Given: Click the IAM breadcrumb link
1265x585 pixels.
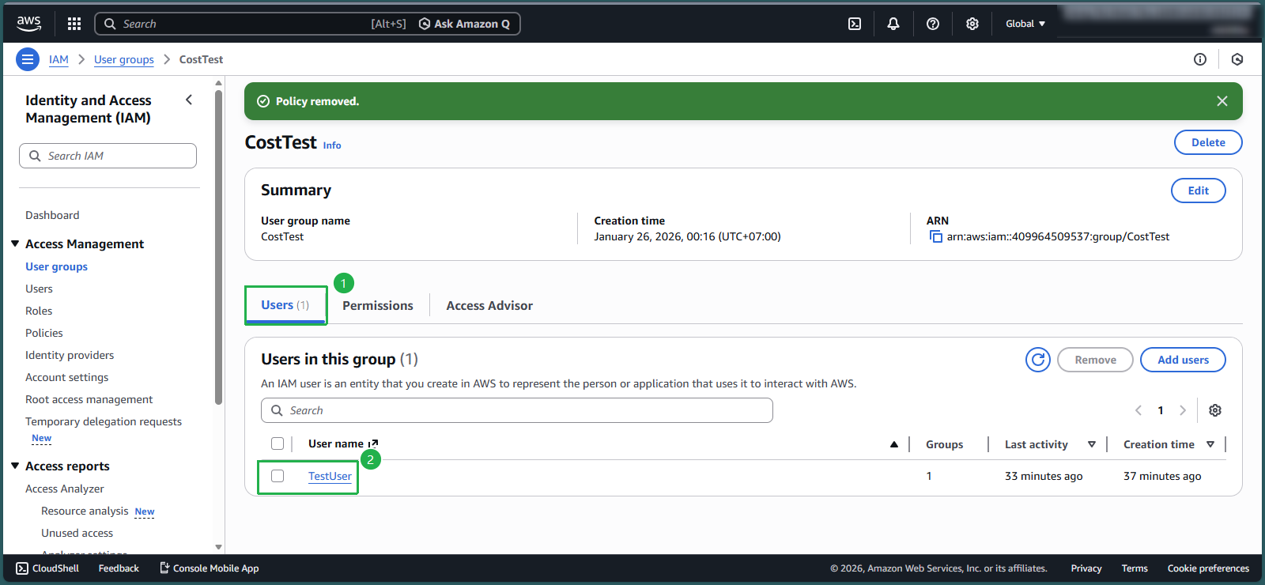Looking at the screenshot, I should (x=59, y=59).
